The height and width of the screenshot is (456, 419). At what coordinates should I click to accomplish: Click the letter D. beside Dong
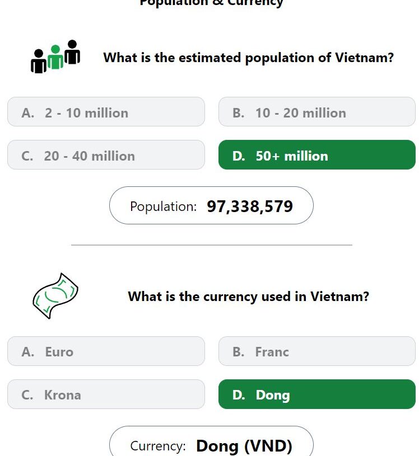(239, 395)
